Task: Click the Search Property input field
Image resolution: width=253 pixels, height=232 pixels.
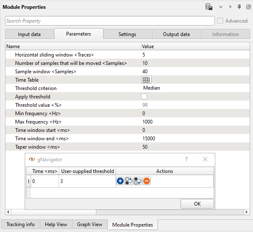Action: click(x=110, y=21)
